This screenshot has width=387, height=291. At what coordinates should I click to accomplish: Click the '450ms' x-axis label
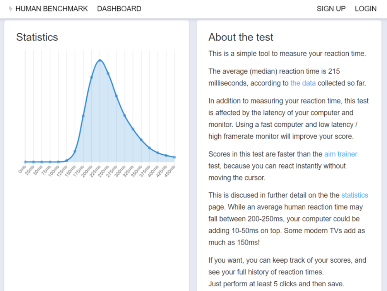pos(170,171)
